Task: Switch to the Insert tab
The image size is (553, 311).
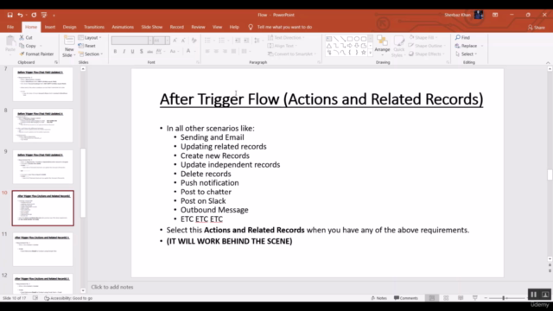Action: 50,27
